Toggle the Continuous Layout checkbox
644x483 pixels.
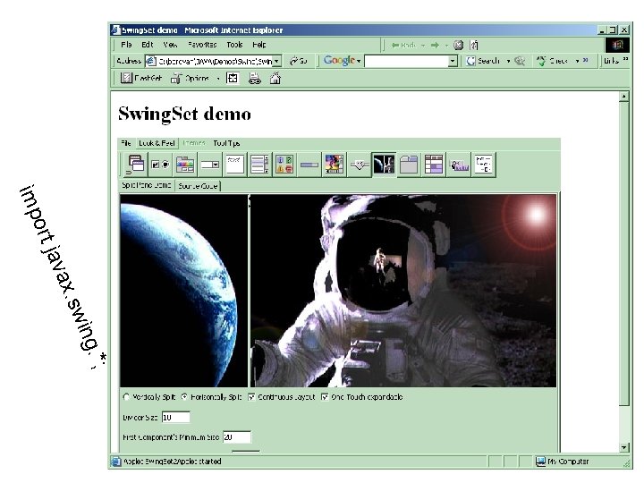click(x=251, y=397)
